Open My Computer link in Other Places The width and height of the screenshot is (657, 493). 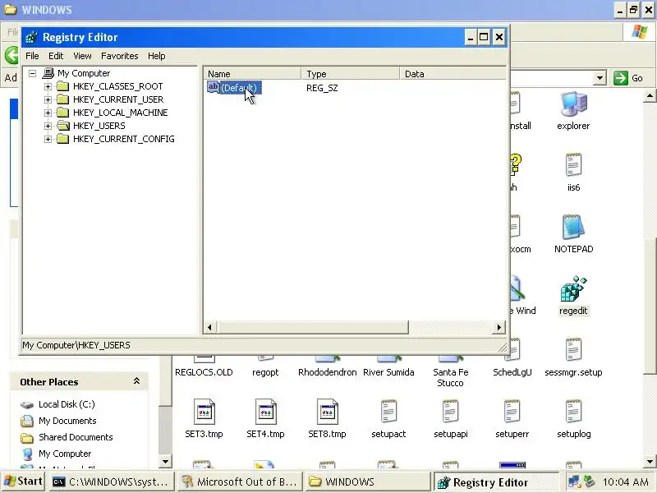pyautogui.click(x=65, y=454)
